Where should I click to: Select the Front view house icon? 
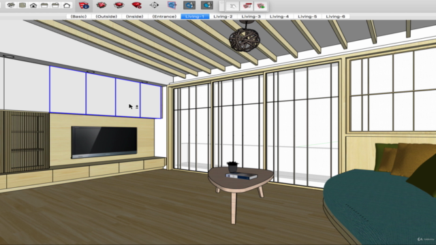[33, 5]
